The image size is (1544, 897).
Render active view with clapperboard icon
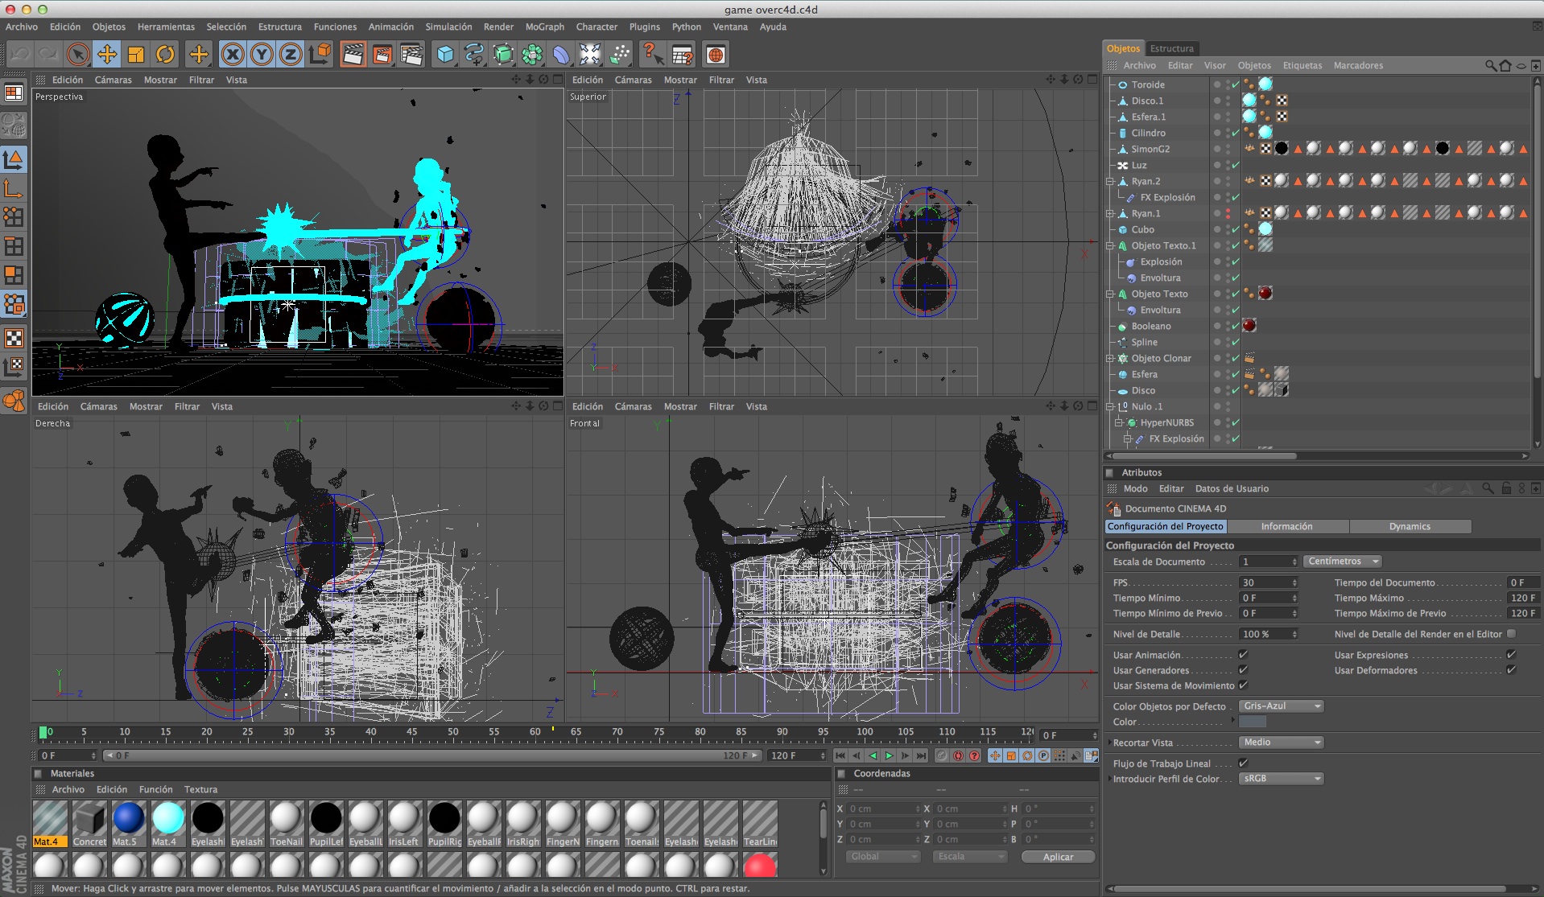353,55
